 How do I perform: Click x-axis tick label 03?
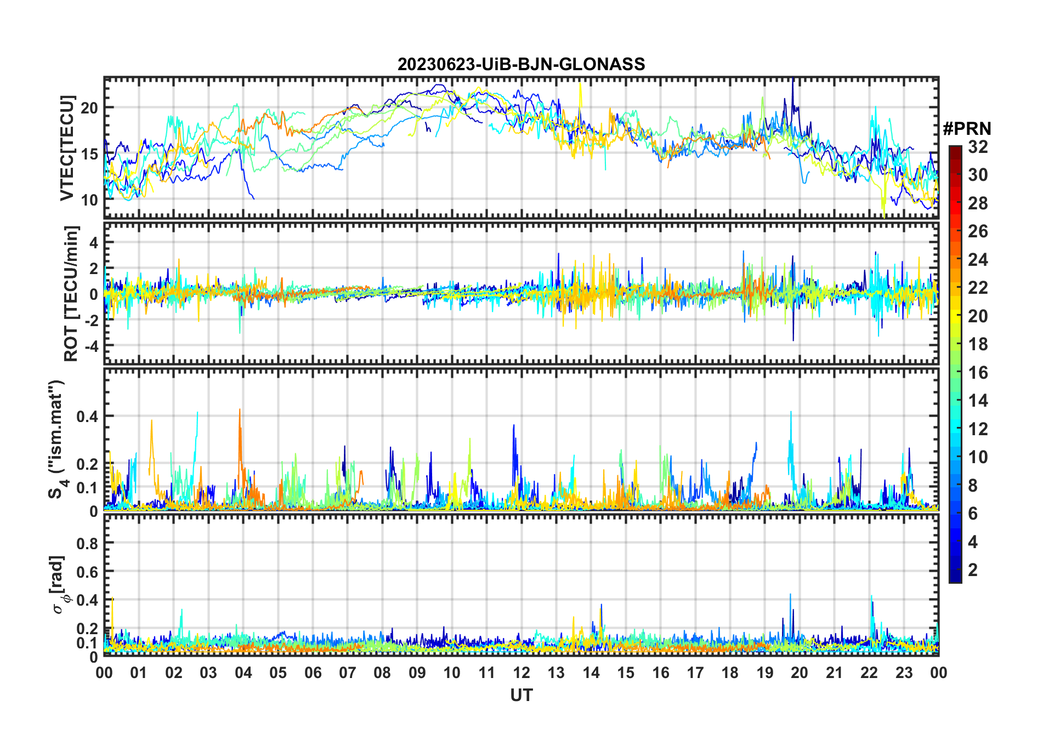point(208,673)
